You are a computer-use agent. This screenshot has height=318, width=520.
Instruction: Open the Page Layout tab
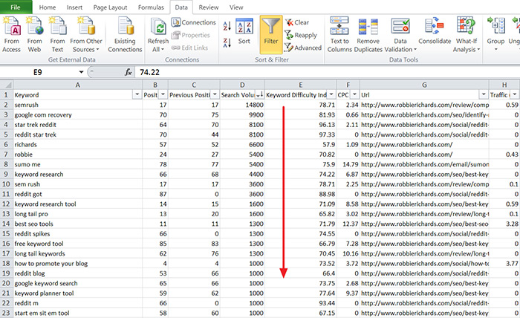pos(110,7)
